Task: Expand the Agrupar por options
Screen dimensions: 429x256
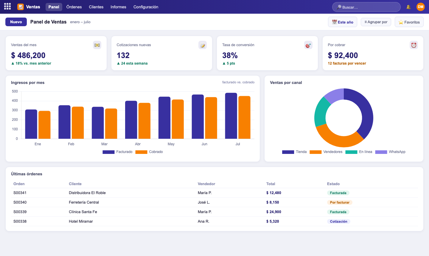Action: click(x=376, y=22)
